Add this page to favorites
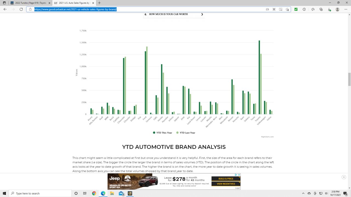 coord(287,9)
